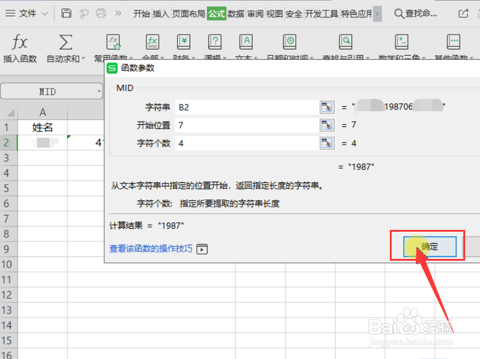Click range selector icon for 字符串
The image size is (480, 359).
tap(327, 108)
